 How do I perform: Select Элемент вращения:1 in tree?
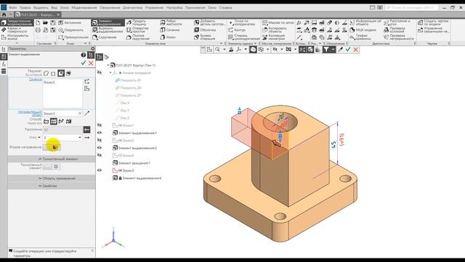tap(132, 163)
